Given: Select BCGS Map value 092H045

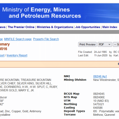Looking at the screenshot, I should (99, 94).
